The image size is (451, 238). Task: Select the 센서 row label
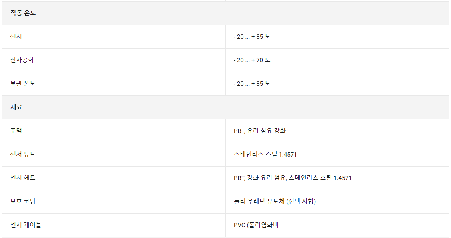[x=16, y=36]
